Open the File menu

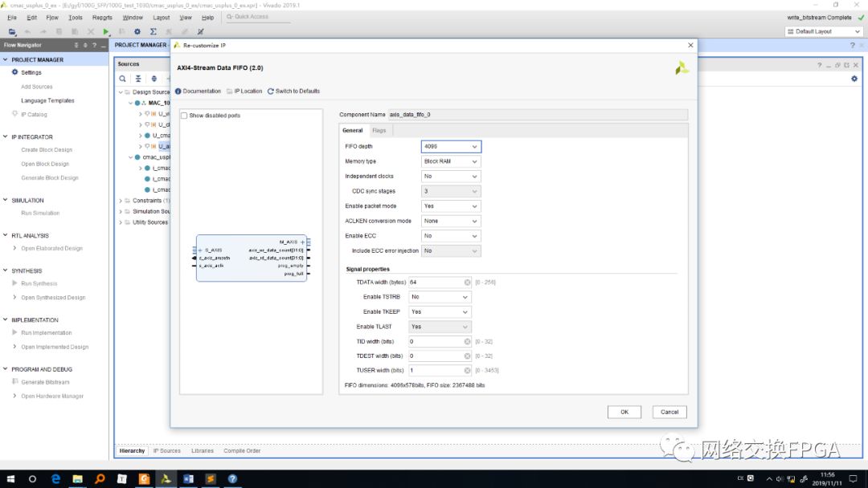point(12,18)
